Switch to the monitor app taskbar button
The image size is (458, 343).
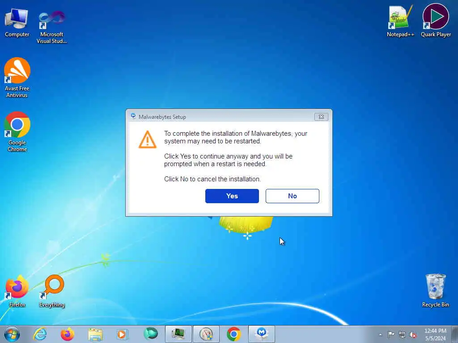178,334
